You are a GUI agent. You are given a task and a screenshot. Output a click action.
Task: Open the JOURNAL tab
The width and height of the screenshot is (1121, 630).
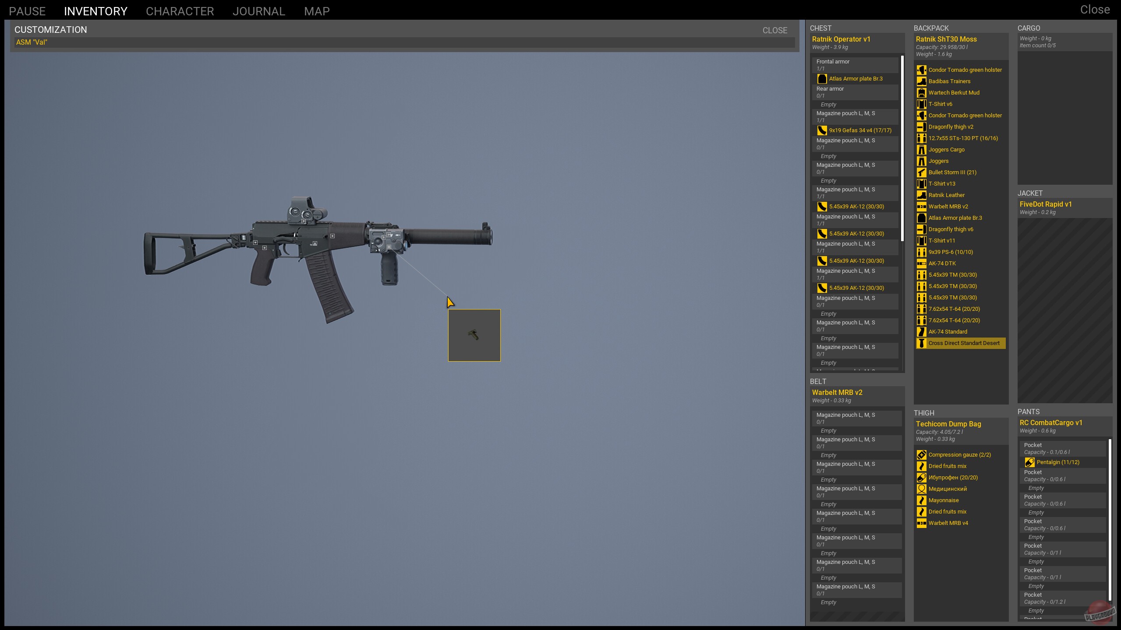click(x=258, y=11)
